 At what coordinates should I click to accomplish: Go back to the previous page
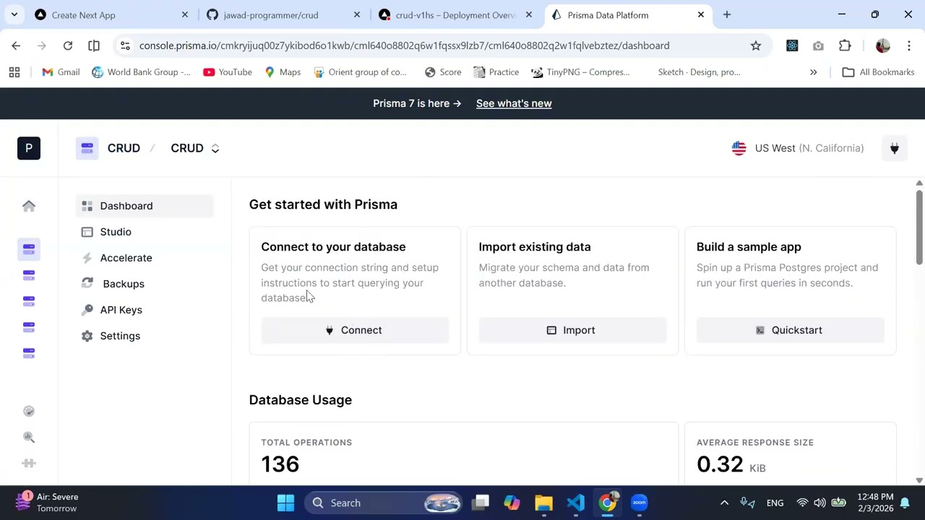pyautogui.click(x=16, y=45)
